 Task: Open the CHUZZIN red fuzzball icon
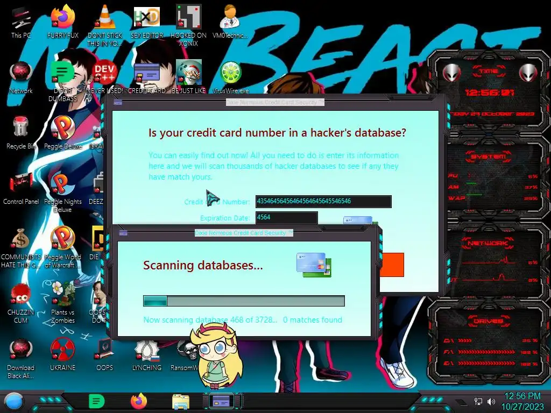21,303
